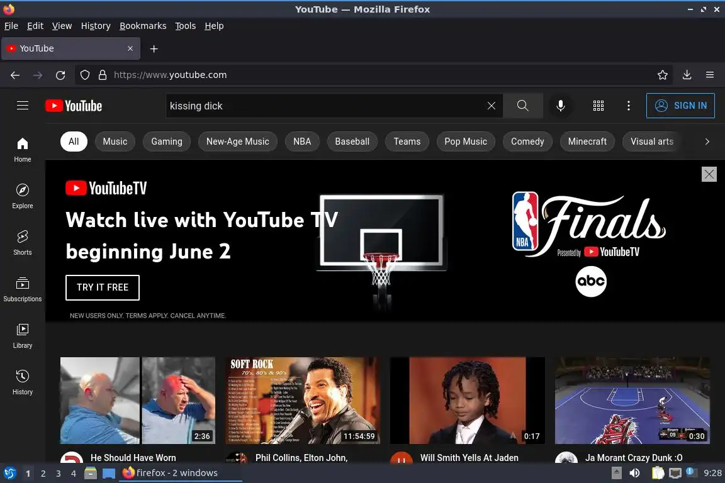The image size is (725, 483).
Task: Open Ja Morant Crazy Dunk title
Action: click(634, 458)
